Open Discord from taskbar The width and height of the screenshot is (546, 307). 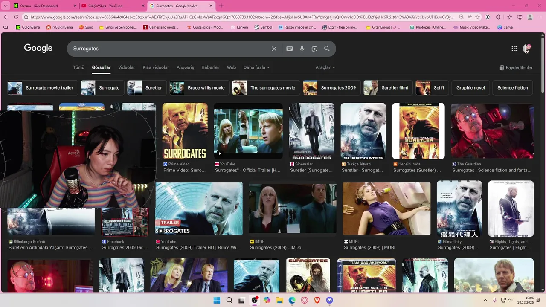coord(330,300)
